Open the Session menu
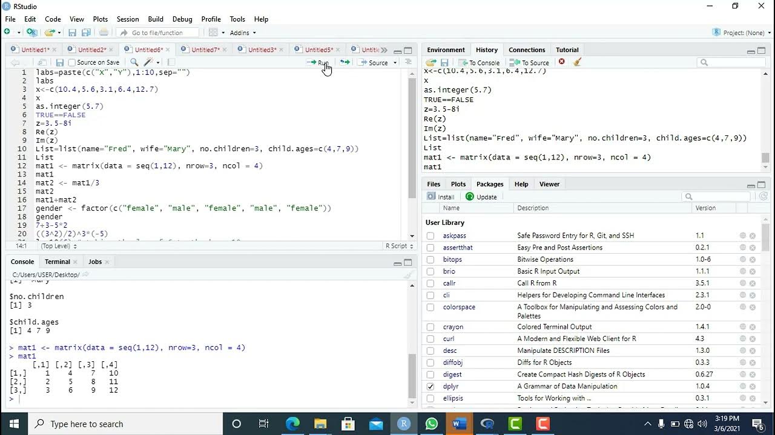 (x=128, y=19)
